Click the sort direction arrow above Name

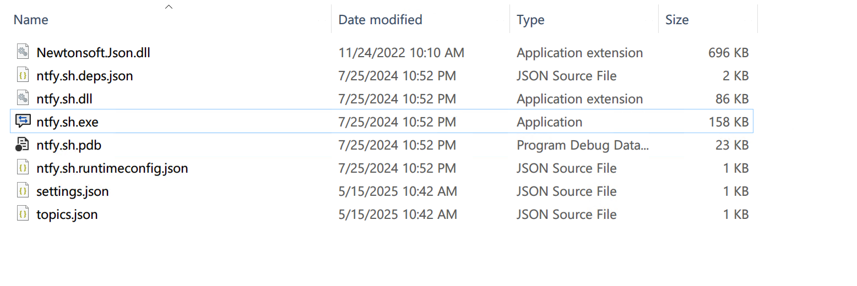tap(169, 7)
